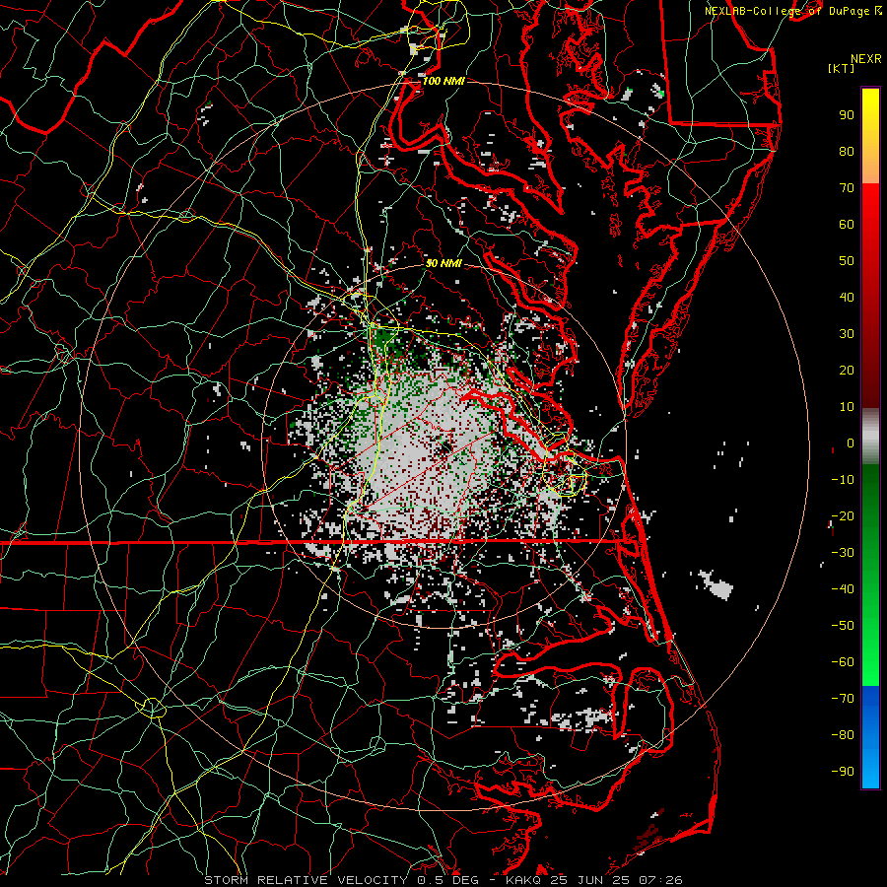Click the 40 value on the velocity scale
Screen dimensions: 887x887
pyautogui.click(x=847, y=297)
